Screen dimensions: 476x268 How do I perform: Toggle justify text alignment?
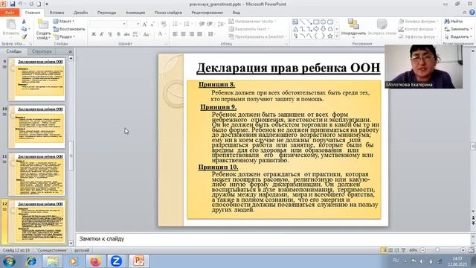(x=199, y=34)
